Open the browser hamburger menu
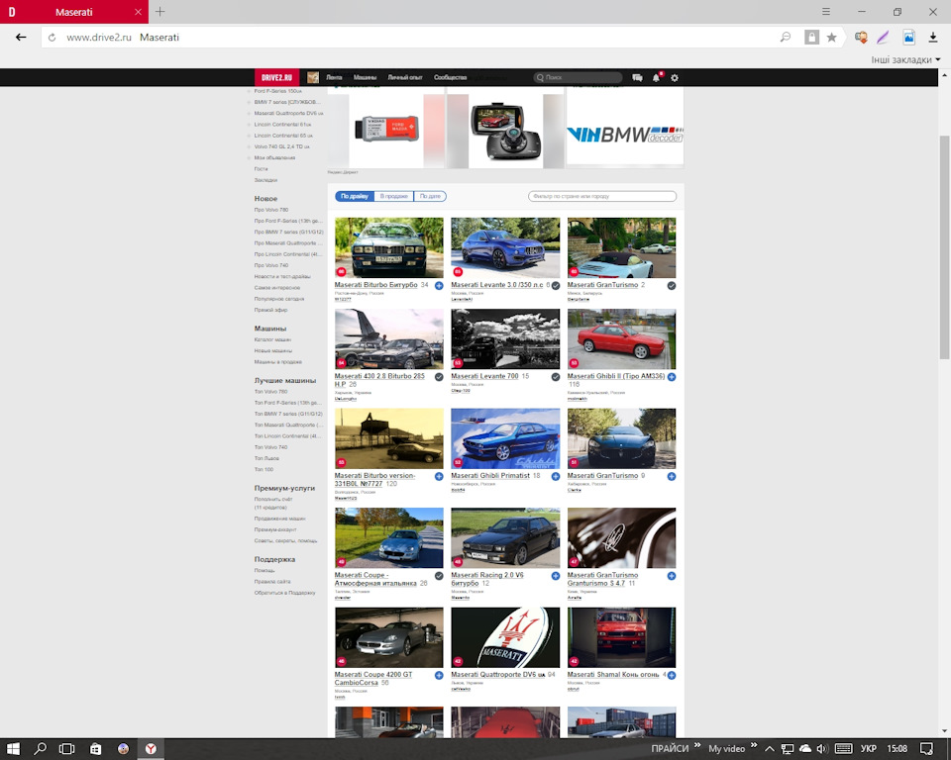The height and width of the screenshot is (760, 951). 826,12
